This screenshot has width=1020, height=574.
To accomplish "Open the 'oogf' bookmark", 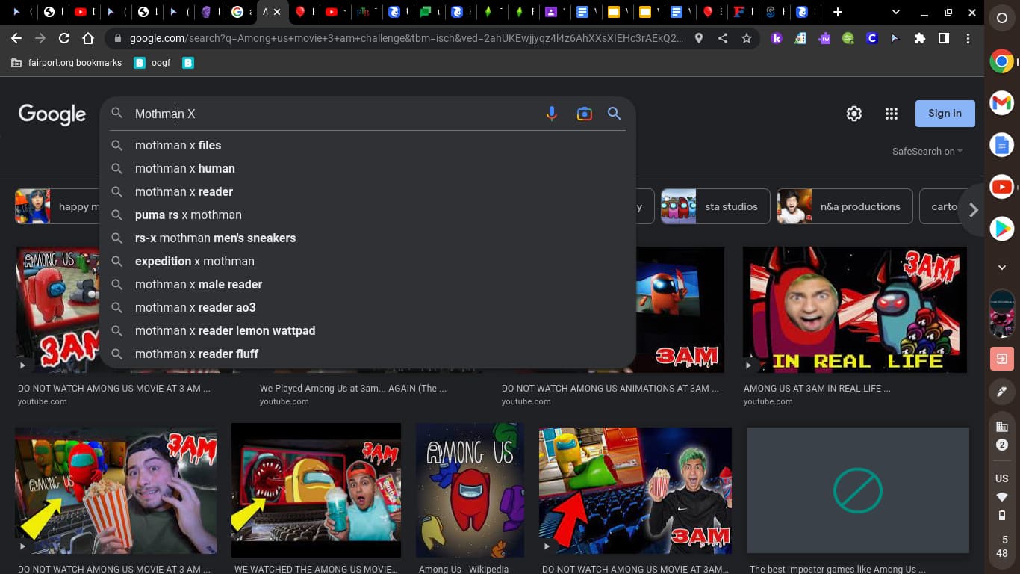I will [x=153, y=63].
